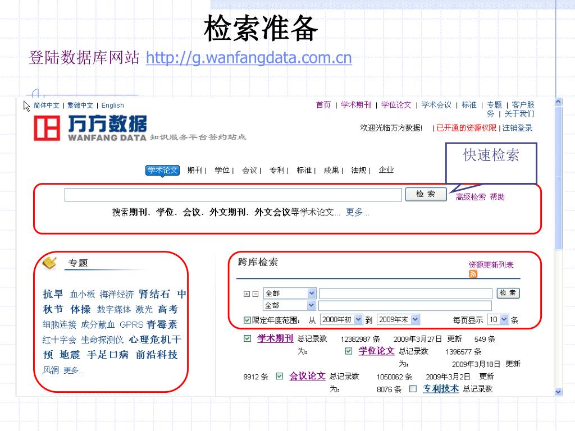Open the slide's g.wanfangdata.com.cn hyperlink
Viewport: 575px width, 431px height.
point(249,58)
